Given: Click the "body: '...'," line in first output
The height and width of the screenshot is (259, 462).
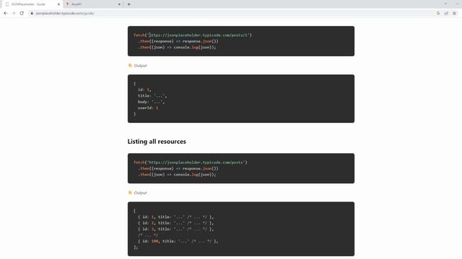Looking at the screenshot, I should 151,102.
